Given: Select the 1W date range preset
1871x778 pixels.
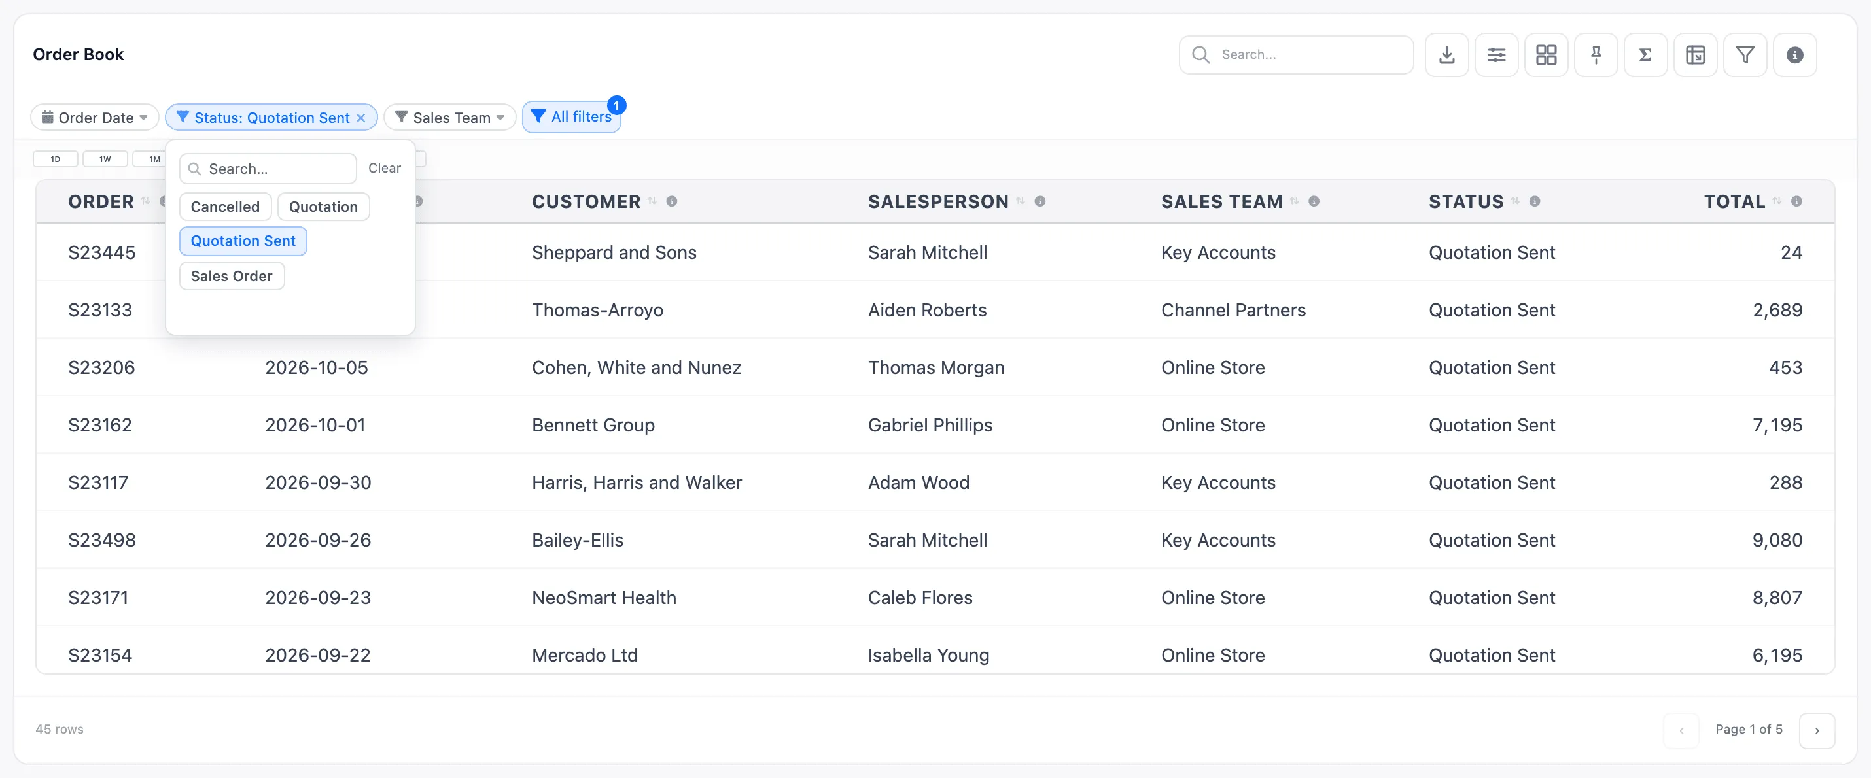Looking at the screenshot, I should [x=105, y=159].
